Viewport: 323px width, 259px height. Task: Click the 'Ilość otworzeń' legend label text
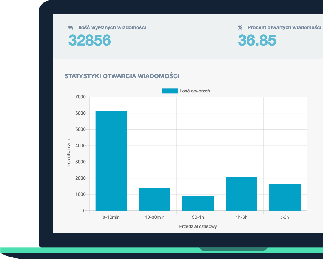click(195, 91)
